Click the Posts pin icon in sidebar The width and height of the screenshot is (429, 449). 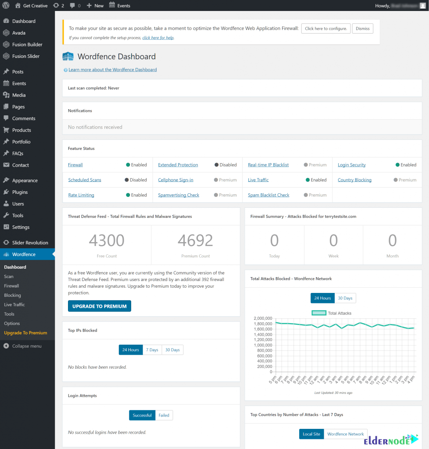tap(7, 71)
